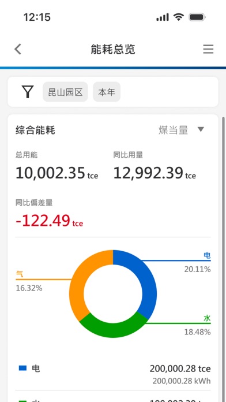Click the 综合能耗 card heading
This screenshot has height=402, width=226.
[x=35, y=130]
